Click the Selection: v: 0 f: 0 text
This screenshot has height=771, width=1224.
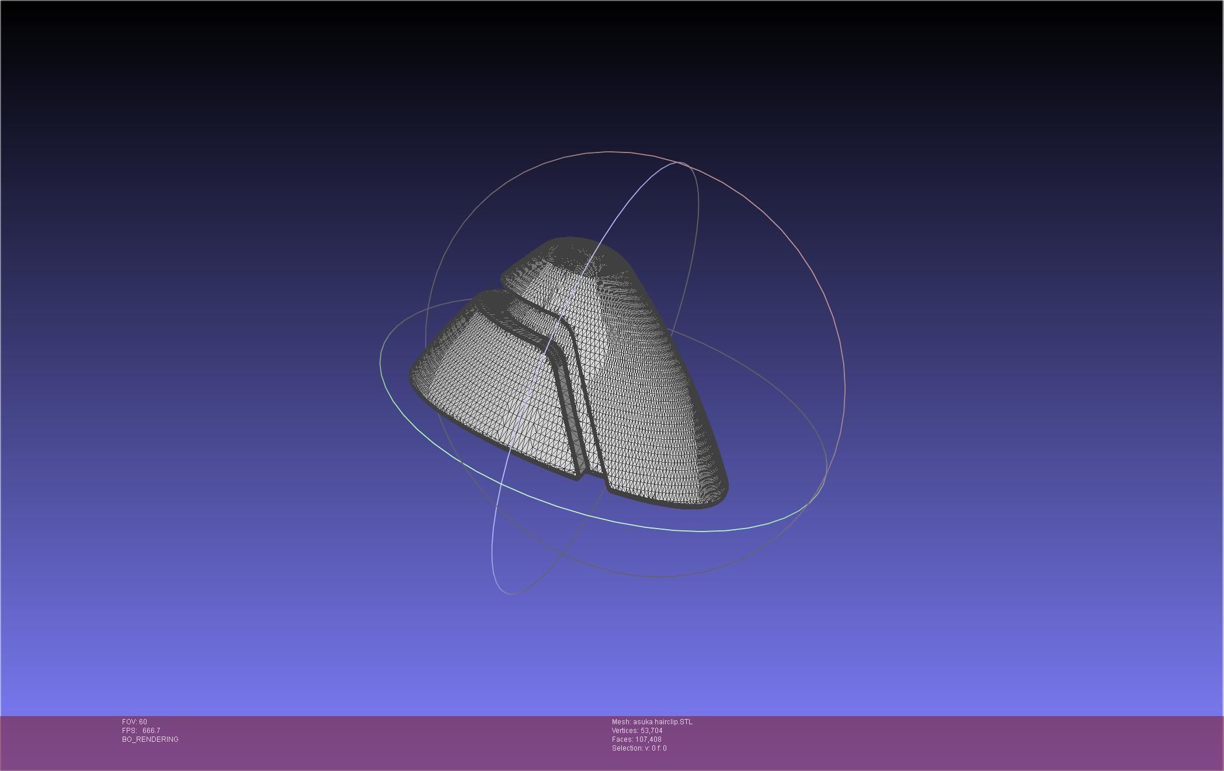639,748
